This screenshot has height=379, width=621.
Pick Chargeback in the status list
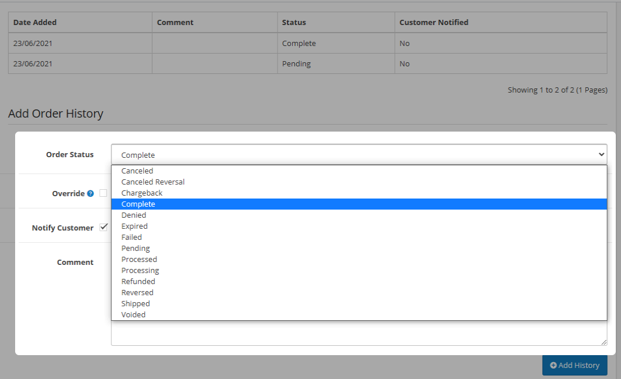click(142, 193)
